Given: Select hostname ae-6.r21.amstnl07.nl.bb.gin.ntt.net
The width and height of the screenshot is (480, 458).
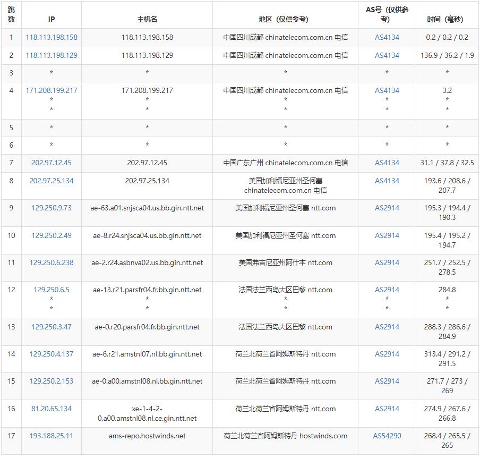Looking at the screenshot, I should [147, 354].
